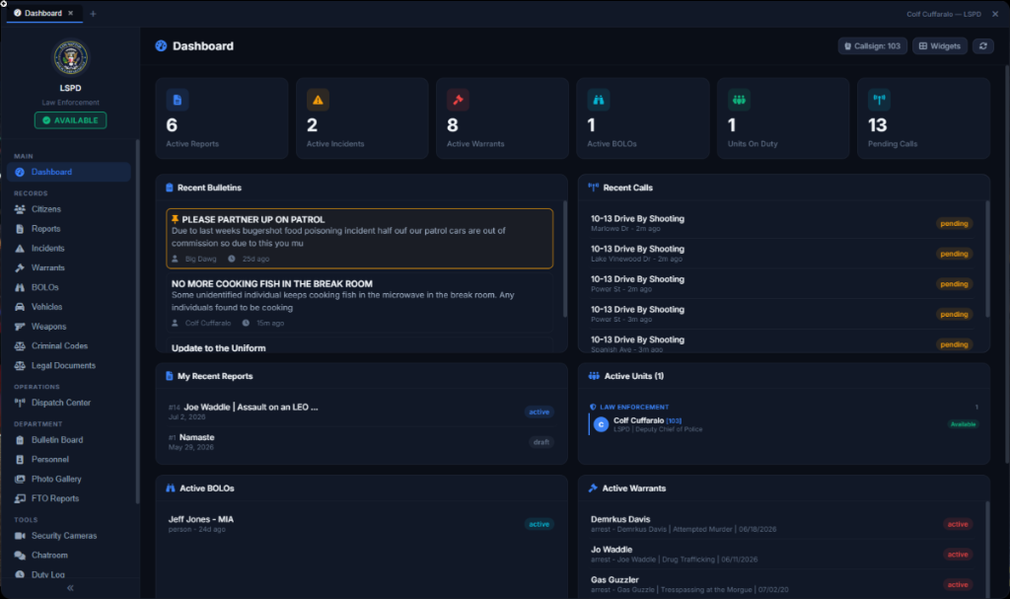1010x599 pixels.
Task: Open FTO Reports icon in sidebar
Action: [20, 498]
